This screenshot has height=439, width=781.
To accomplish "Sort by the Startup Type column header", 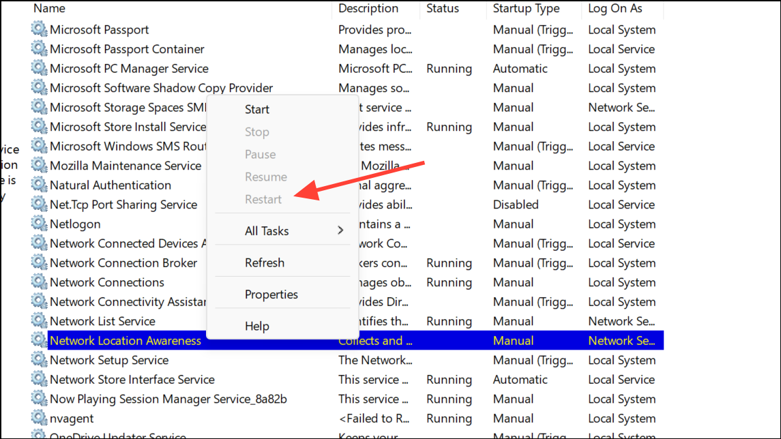I will tap(526, 8).
